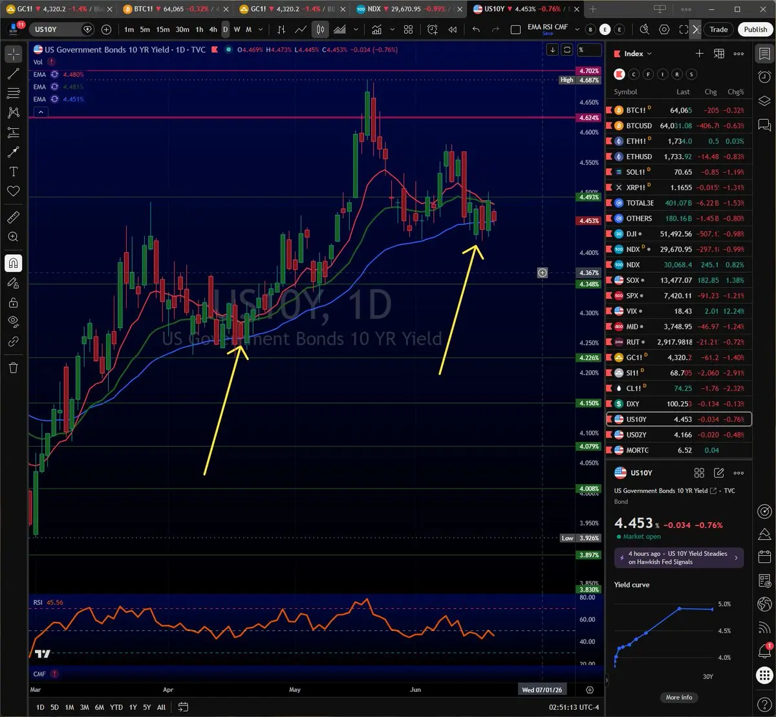
Task: Switch to the 15m timeframe
Action: [164, 30]
